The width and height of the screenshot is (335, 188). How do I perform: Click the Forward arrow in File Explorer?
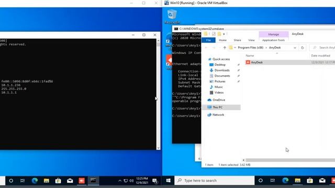tap(214, 48)
